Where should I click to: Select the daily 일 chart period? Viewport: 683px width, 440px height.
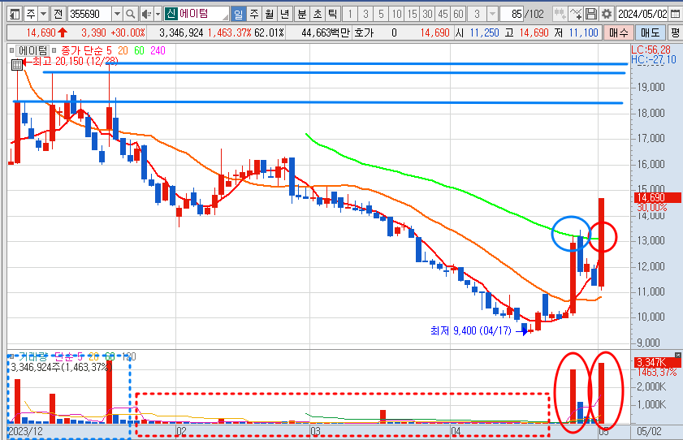[x=238, y=15]
